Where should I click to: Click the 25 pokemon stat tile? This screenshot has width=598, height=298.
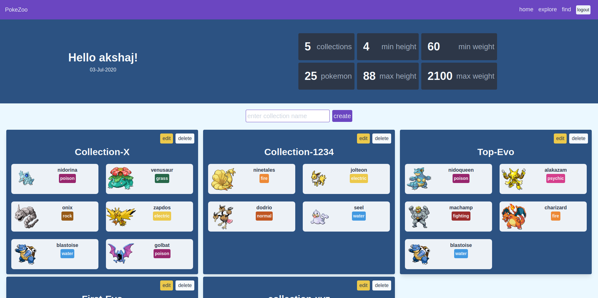[326, 76]
